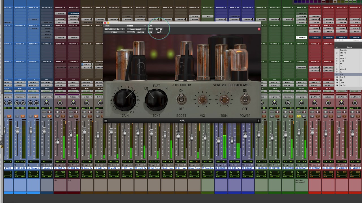362x203 pixels.
Task: Open AUX1/AUX2L input selector on track 15
Action: tap(47, 82)
